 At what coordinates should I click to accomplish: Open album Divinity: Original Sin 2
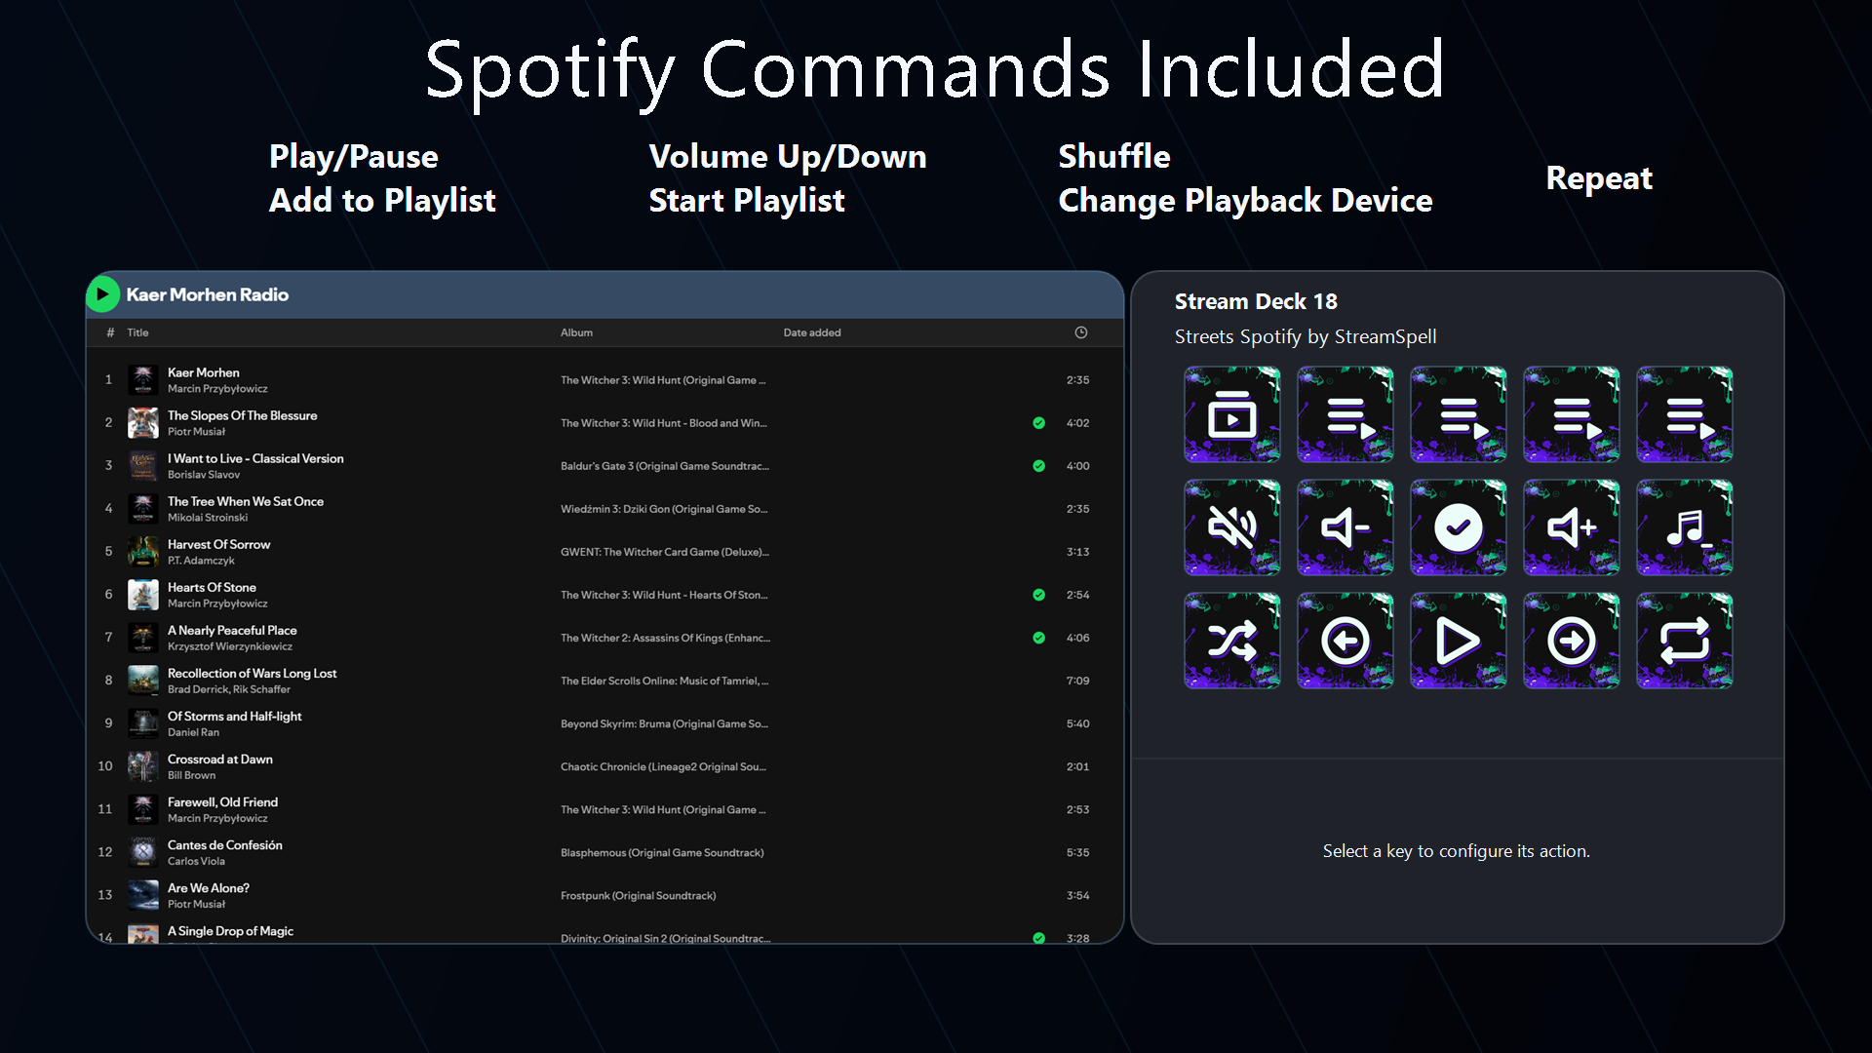[x=665, y=938]
